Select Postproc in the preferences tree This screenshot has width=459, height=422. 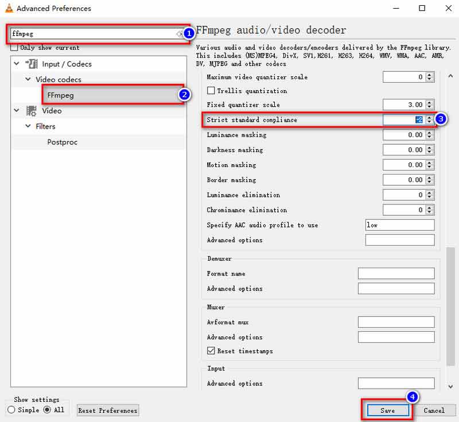click(x=63, y=142)
